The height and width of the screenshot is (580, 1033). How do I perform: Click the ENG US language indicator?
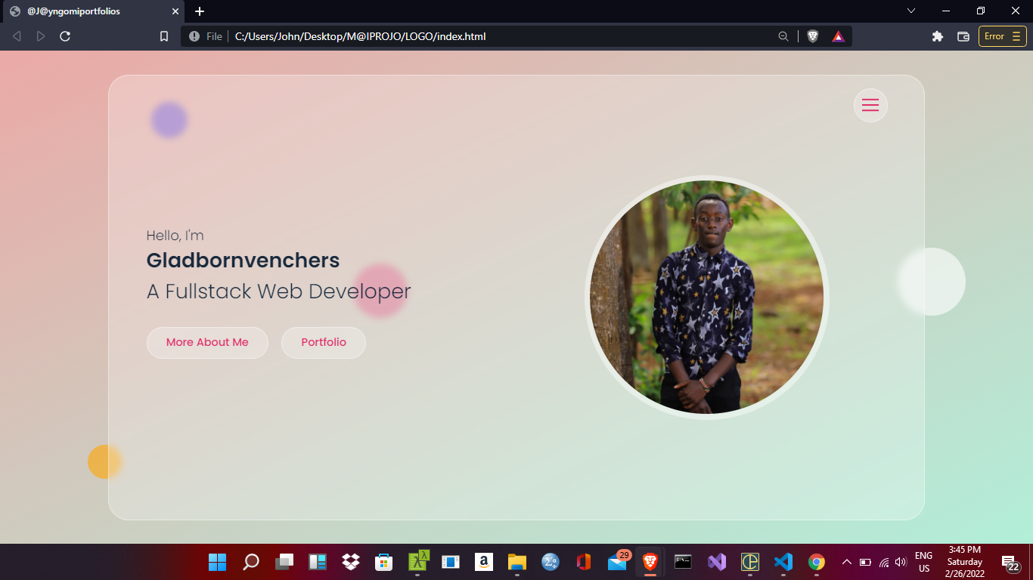[923, 562]
